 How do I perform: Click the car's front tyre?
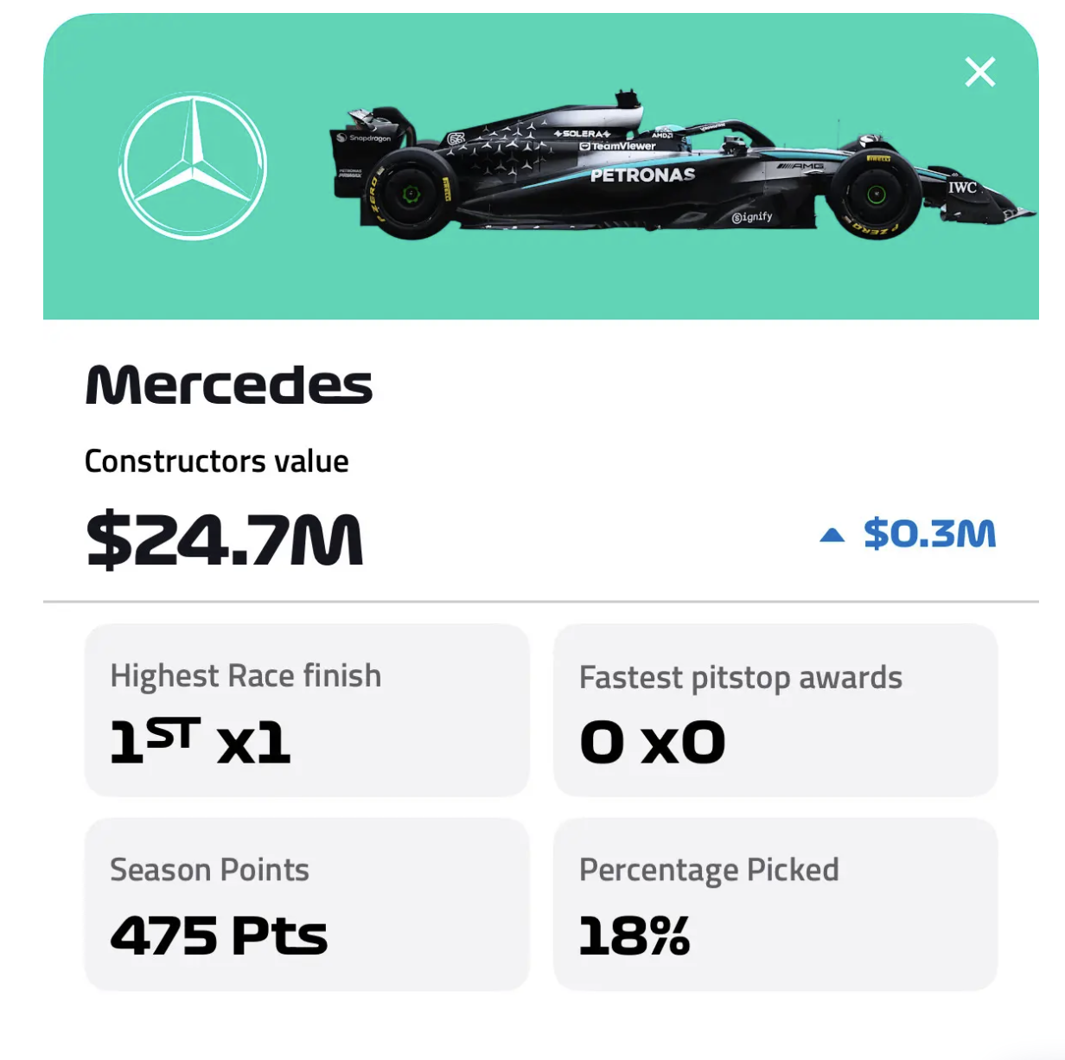[875, 194]
